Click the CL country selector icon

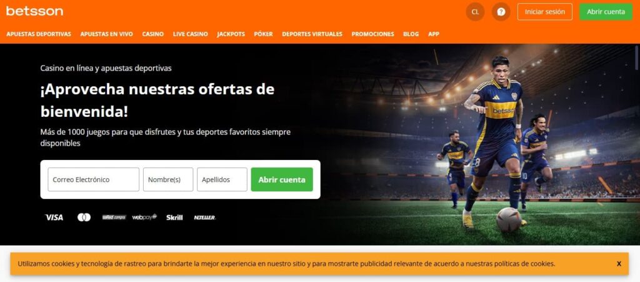(475, 12)
